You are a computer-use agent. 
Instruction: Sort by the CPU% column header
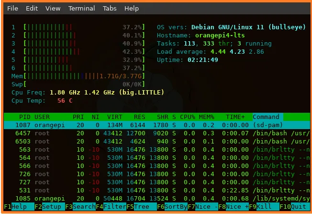coord(187,117)
